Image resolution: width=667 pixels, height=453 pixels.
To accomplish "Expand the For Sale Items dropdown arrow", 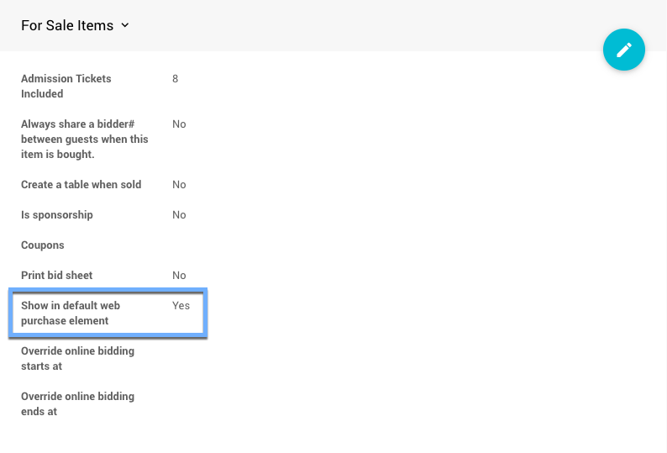I will pyautogui.click(x=125, y=25).
